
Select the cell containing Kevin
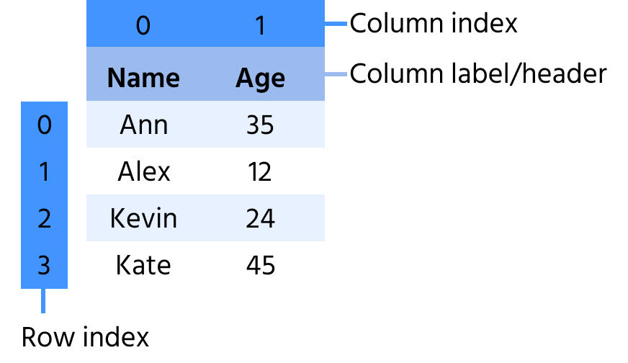click(143, 219)
